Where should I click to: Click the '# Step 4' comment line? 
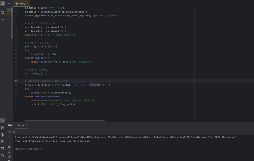(38, 43)
